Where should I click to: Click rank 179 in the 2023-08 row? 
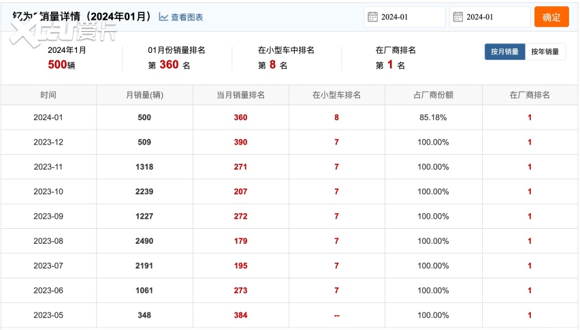click(x=240, y=241)
